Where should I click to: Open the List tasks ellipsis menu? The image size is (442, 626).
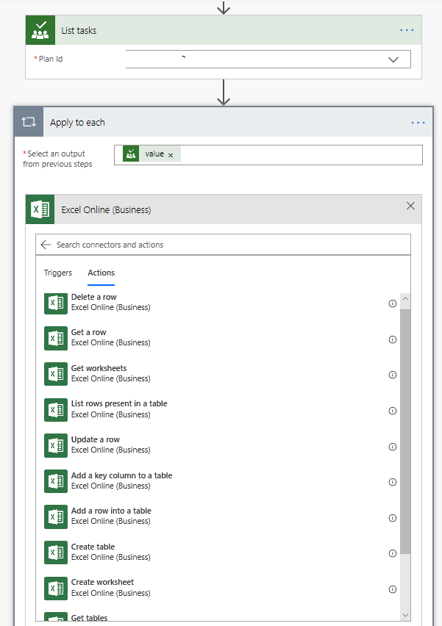(x=407, y=30)
